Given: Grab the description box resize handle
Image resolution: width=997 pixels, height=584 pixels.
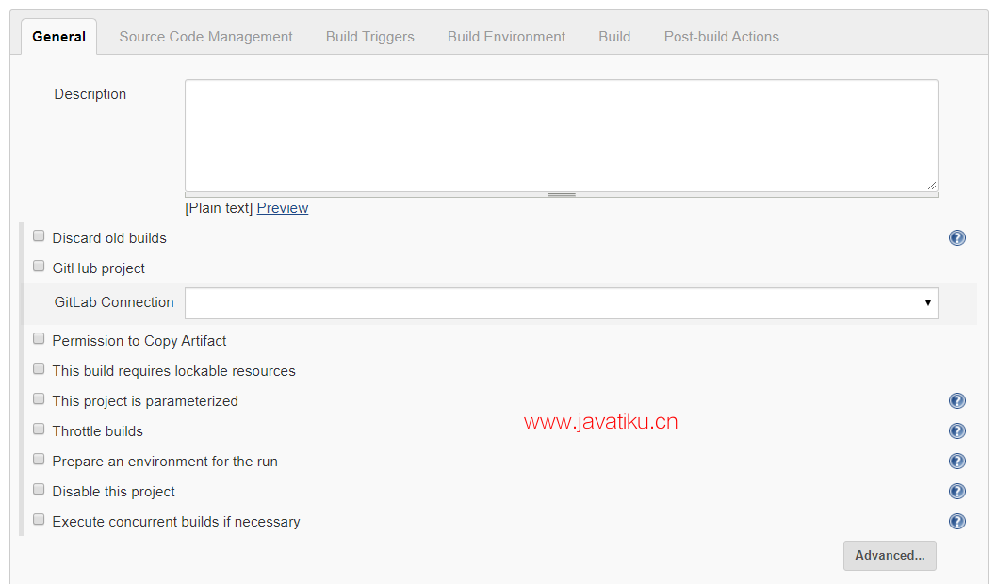Looking at the screenshot, I should pos(561,195).
